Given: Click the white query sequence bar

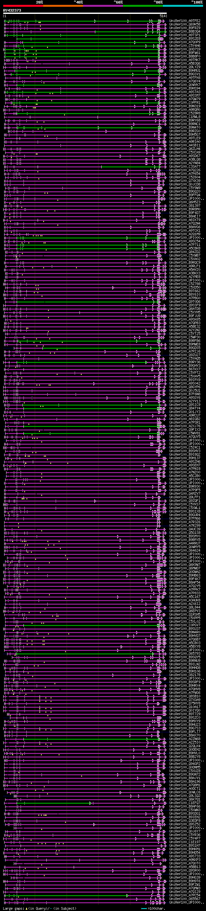Looking at the screenshot, I should (x=85, y=14).
